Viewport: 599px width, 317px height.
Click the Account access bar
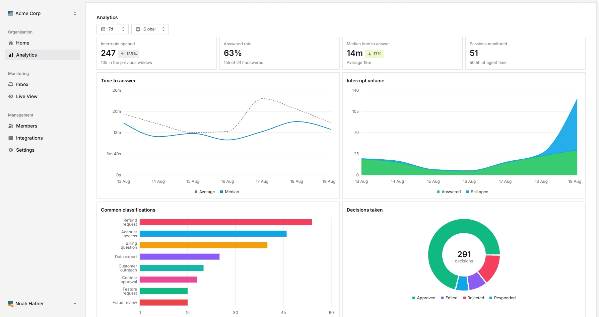(213, 234)
